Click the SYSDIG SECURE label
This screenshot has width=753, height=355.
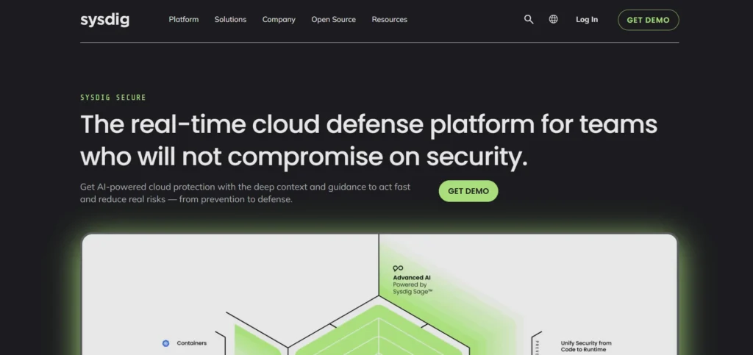click(x=113, y=98)
